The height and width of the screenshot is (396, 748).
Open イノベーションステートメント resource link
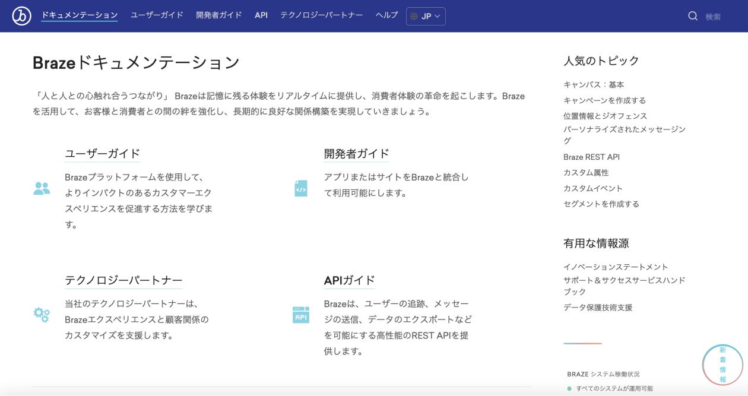[x=616, y=267]
